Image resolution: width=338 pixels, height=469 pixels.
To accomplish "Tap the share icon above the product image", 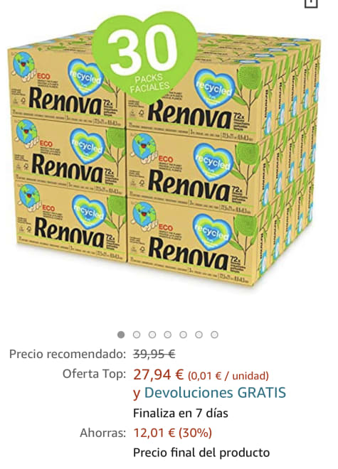I will (x=311, y=3).
